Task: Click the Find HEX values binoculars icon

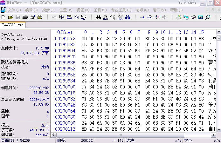Action: pyautogui.click(x=106, y=17)
